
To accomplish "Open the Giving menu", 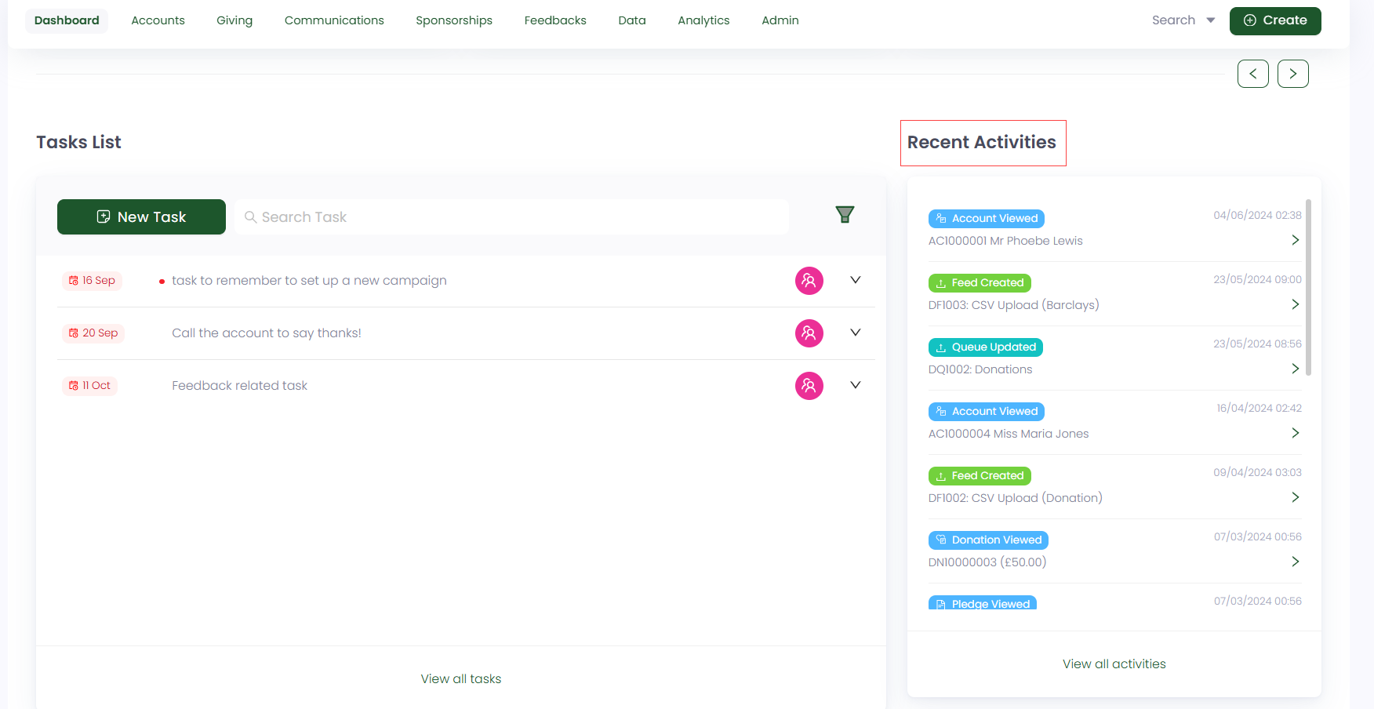I will [x=234, y=20].
